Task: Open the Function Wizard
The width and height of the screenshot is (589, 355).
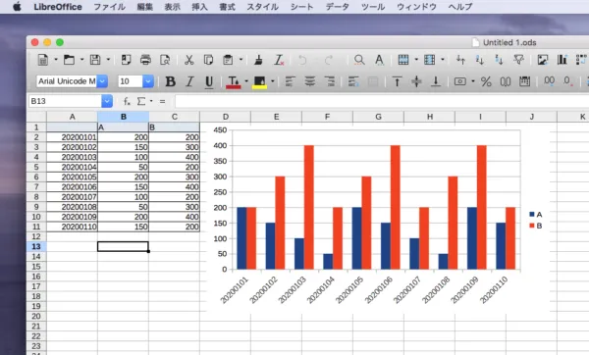Action: (127, 101)
